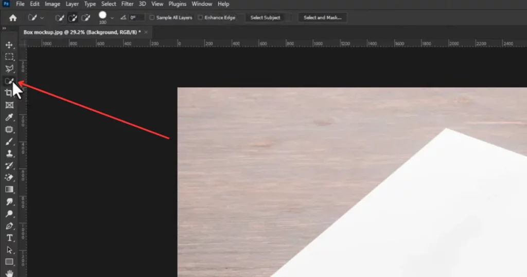Select the Polygonal Lasso tool
The image size is (527, 277).
tap(9, 68)
